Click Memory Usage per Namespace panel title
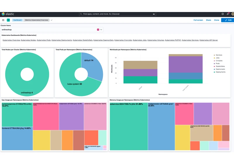234x164 pixels. pyautogui.click(x=130, y=100)
